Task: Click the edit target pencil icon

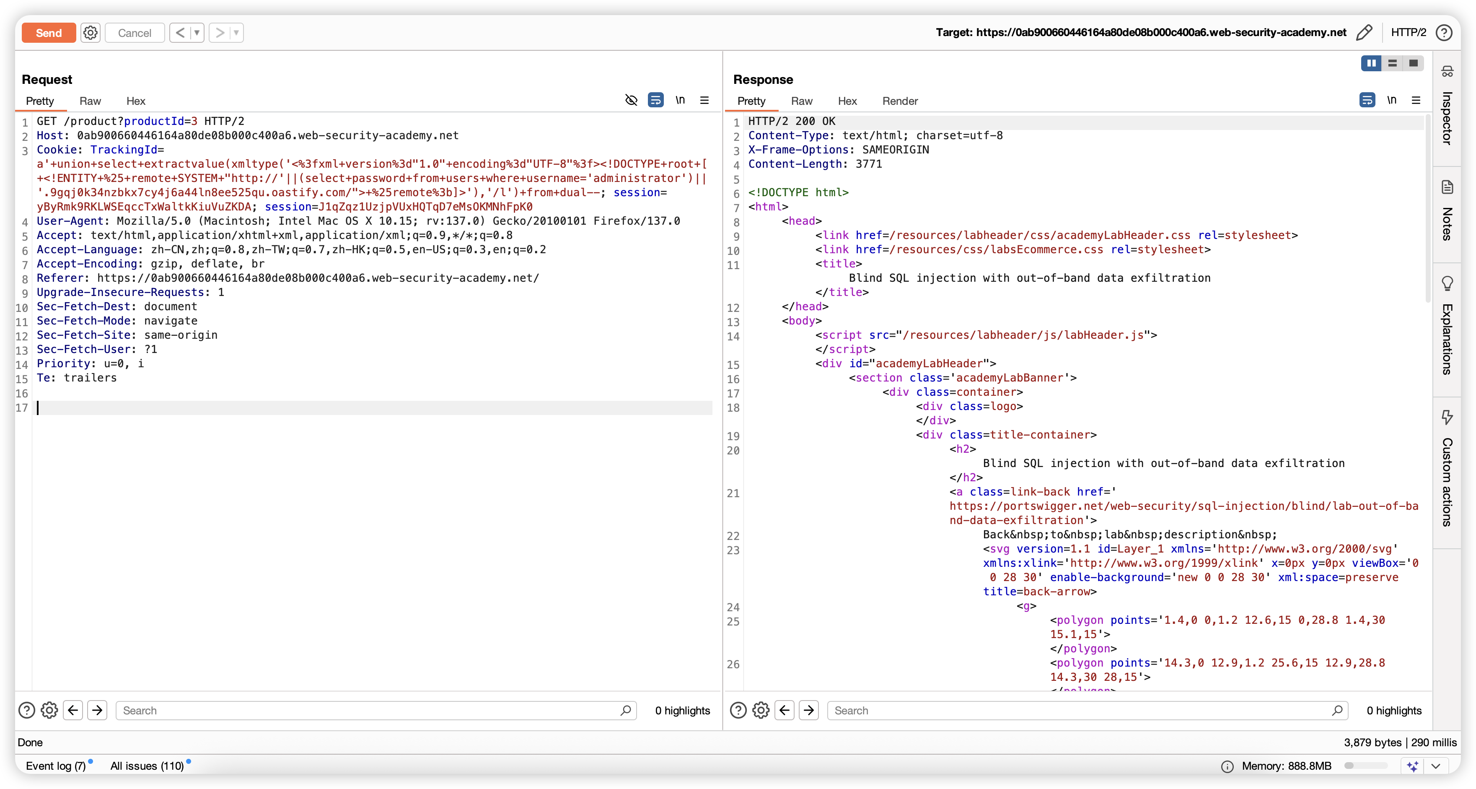Action: 1364,33
